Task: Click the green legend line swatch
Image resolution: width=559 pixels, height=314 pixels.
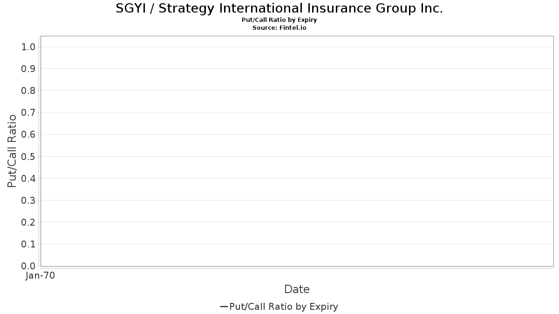Action: [x=224, y=307]
